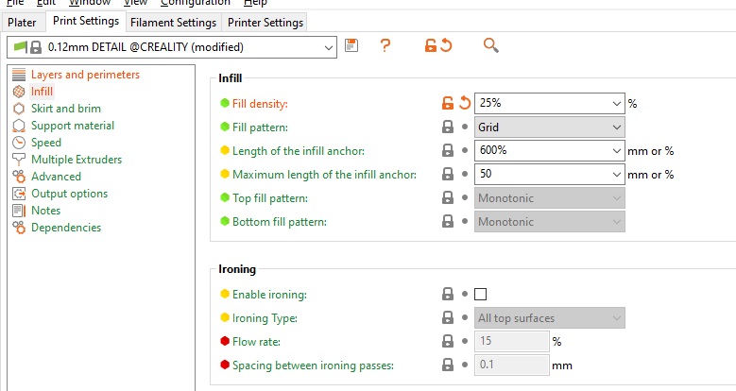Image resolution: width=736 pixels, height=391 pixels.
Task: Click the search magnifier icon
Action: [x=490, y=45]
